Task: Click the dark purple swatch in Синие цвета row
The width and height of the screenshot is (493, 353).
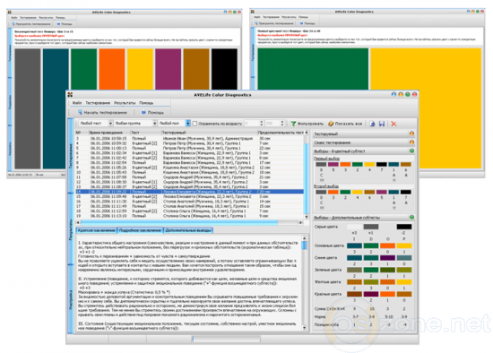Action: [x=387, y=258]
